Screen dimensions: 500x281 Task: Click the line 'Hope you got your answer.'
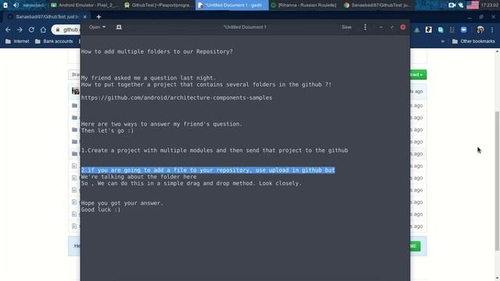pos(122,203)
